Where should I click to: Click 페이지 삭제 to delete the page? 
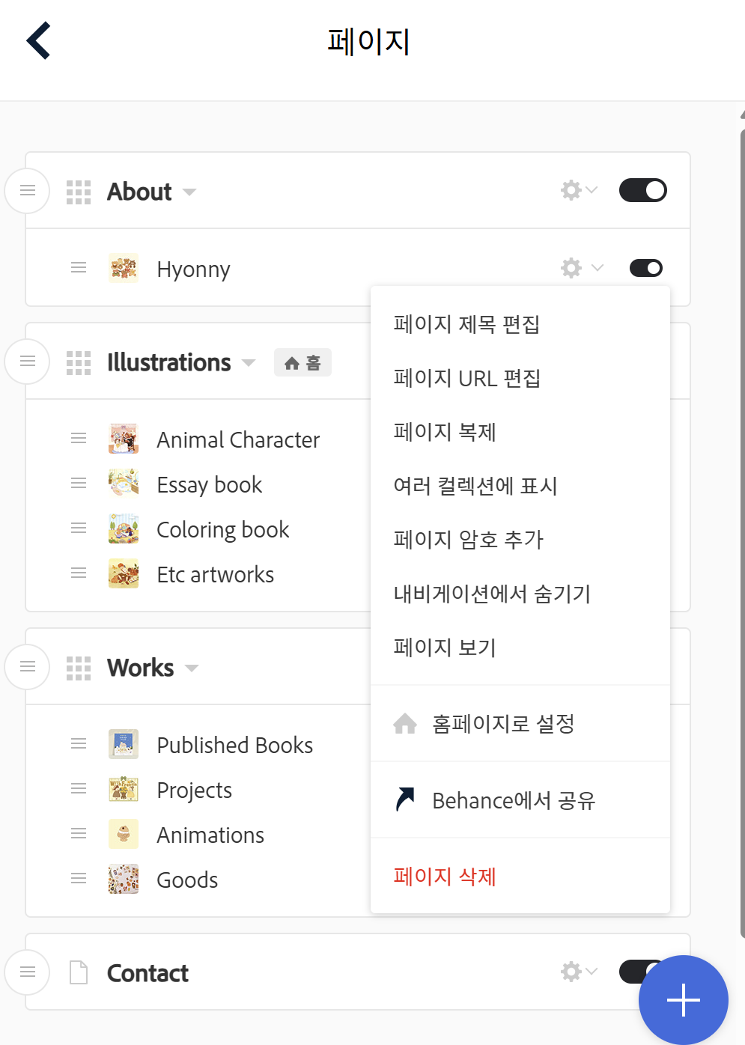pos(444,876)
